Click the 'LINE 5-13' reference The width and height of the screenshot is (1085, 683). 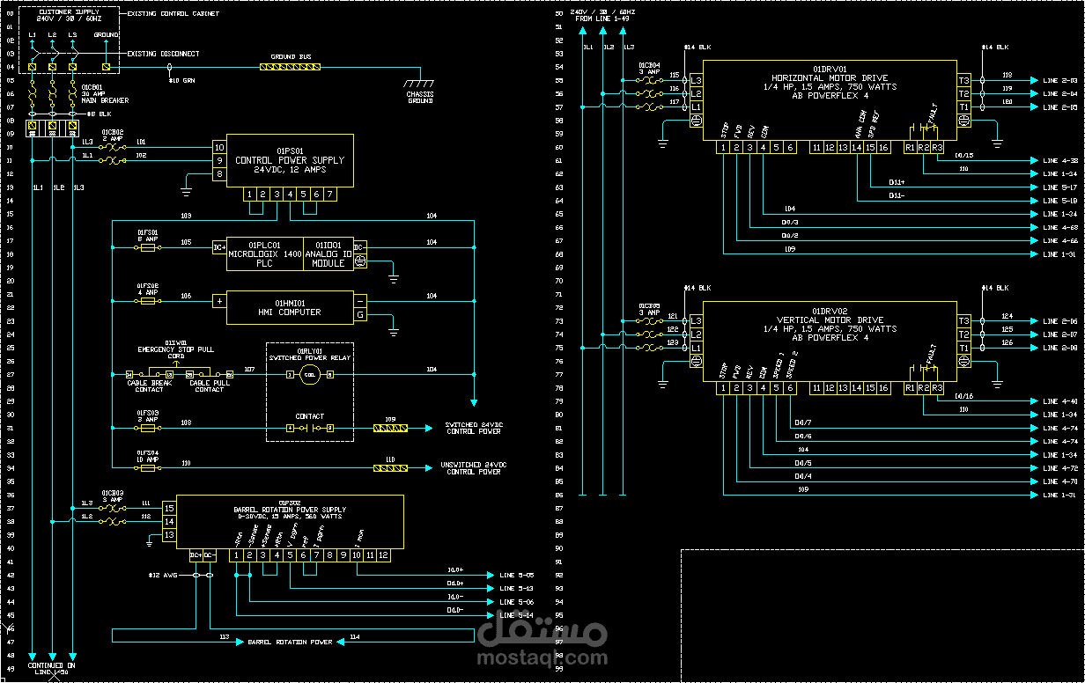[517, 588]
